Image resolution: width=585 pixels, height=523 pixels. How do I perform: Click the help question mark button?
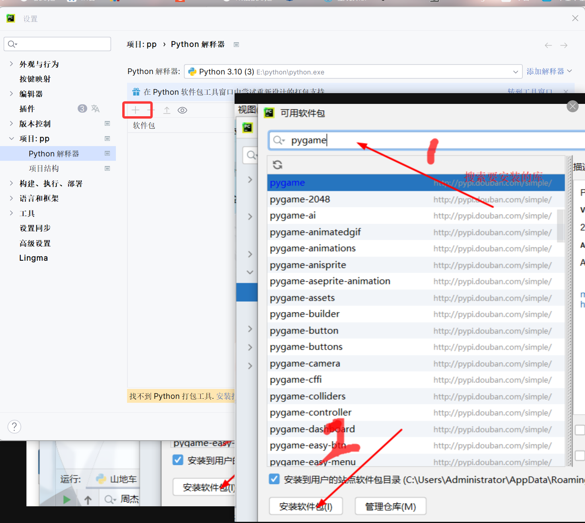tap(14, 427)
